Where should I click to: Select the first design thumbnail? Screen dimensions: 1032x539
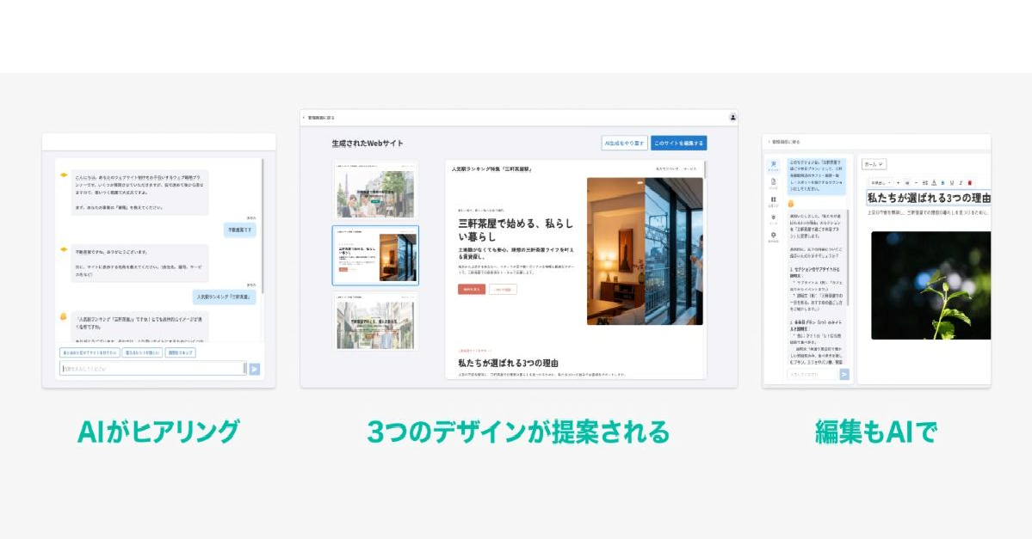pyautogui.click(x=375, y=190)
